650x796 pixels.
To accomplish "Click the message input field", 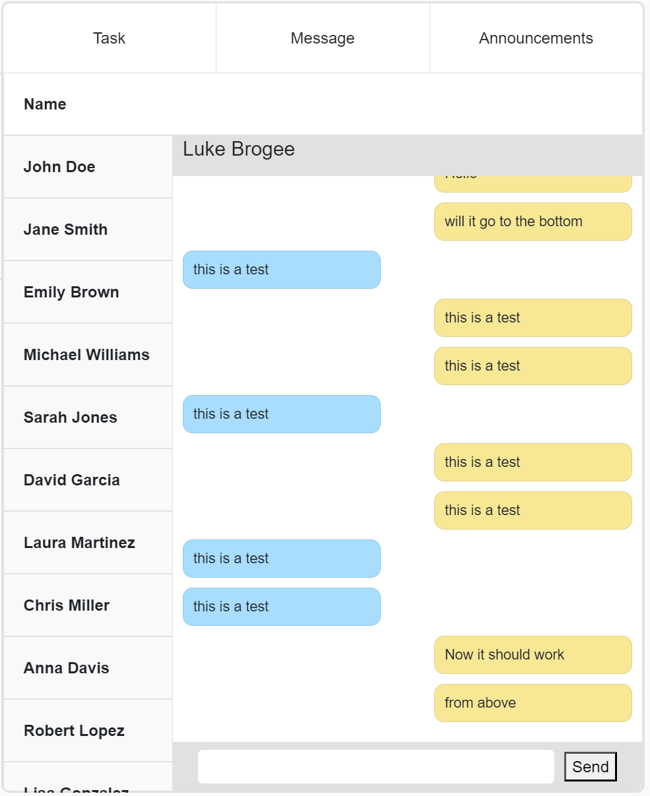I will tap(376, 766).
